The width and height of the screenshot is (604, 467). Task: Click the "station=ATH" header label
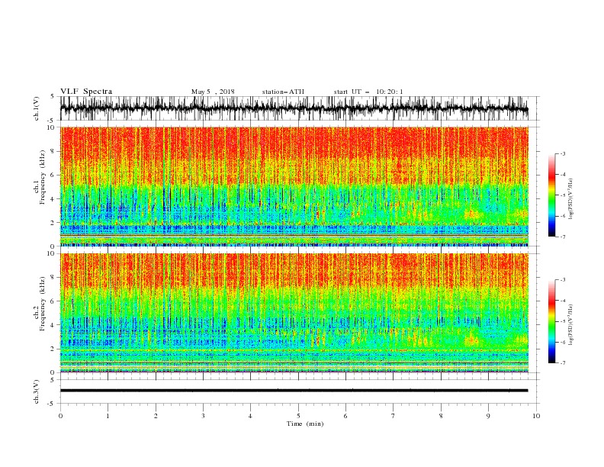283,92
